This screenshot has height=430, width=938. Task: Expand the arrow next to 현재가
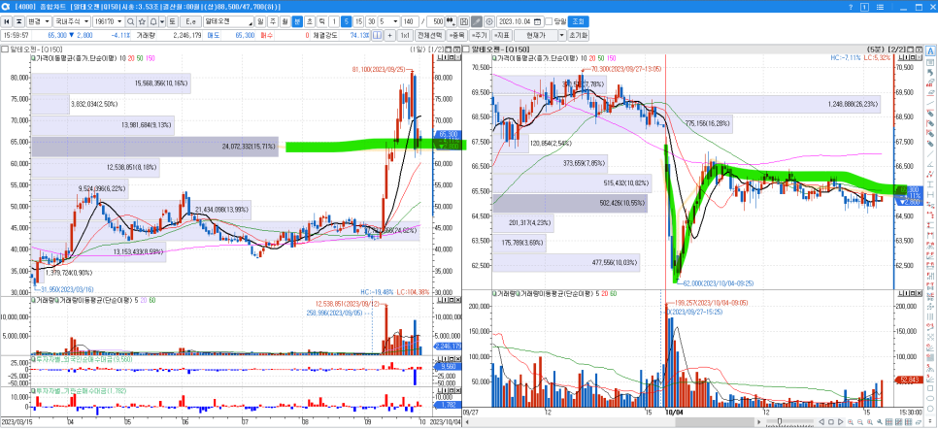pyautogui.click(x=561, y=35)
